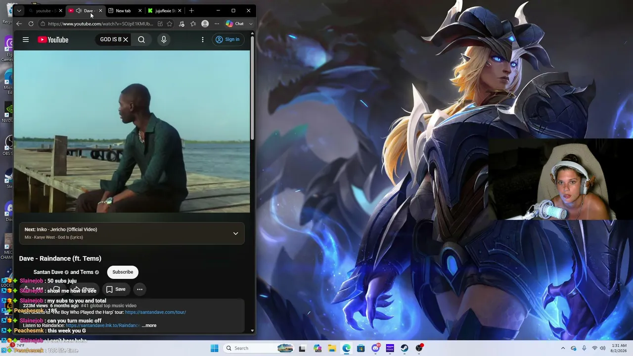
Task: Open the microphone tray icon
Action: (x=584, y=348)
